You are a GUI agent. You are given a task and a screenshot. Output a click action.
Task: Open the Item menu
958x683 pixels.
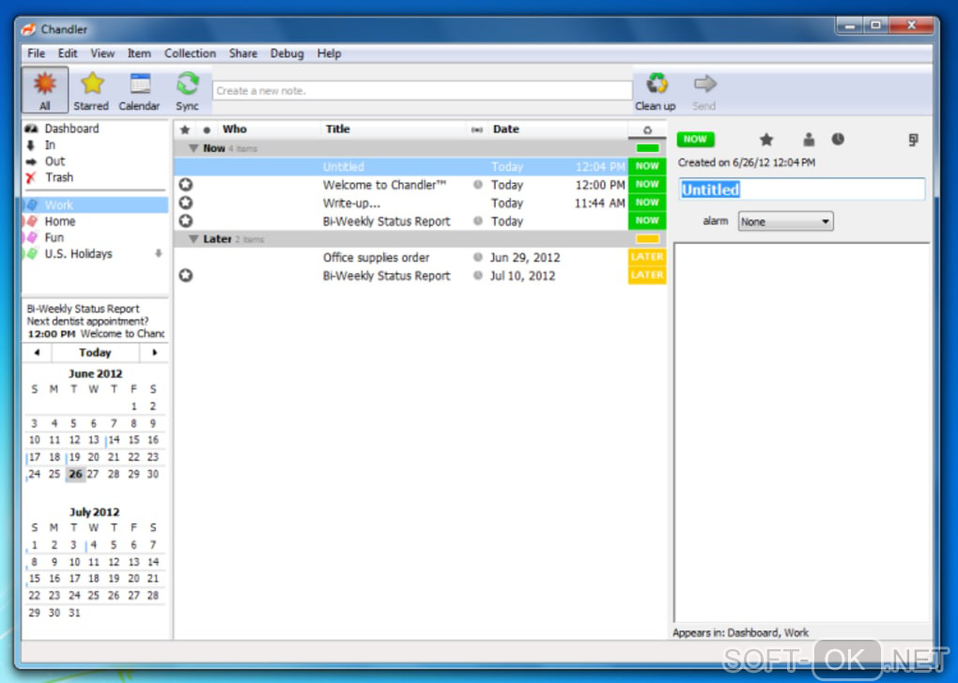coord(139,53)
